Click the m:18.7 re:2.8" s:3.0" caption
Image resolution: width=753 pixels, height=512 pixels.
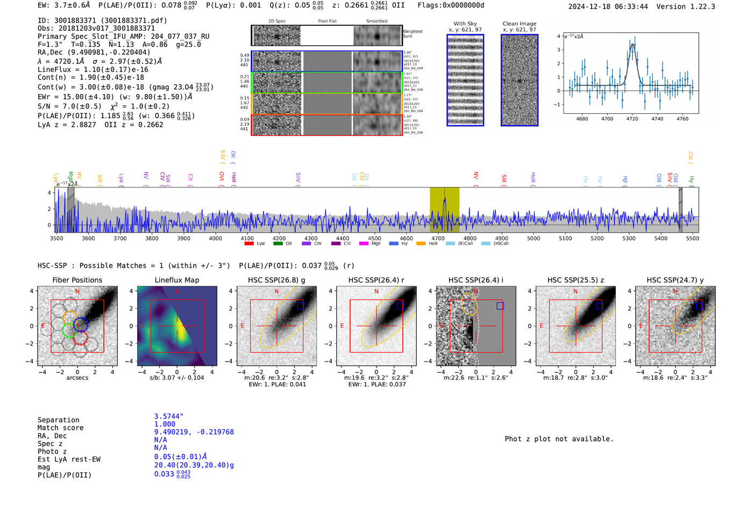pyautogui.click(x=576, y=378)
